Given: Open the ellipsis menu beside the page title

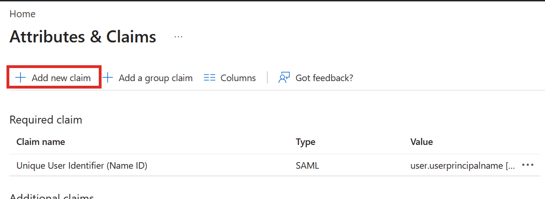Looking at the screenshot, I should pyautogui.click(x=178, y=37).
